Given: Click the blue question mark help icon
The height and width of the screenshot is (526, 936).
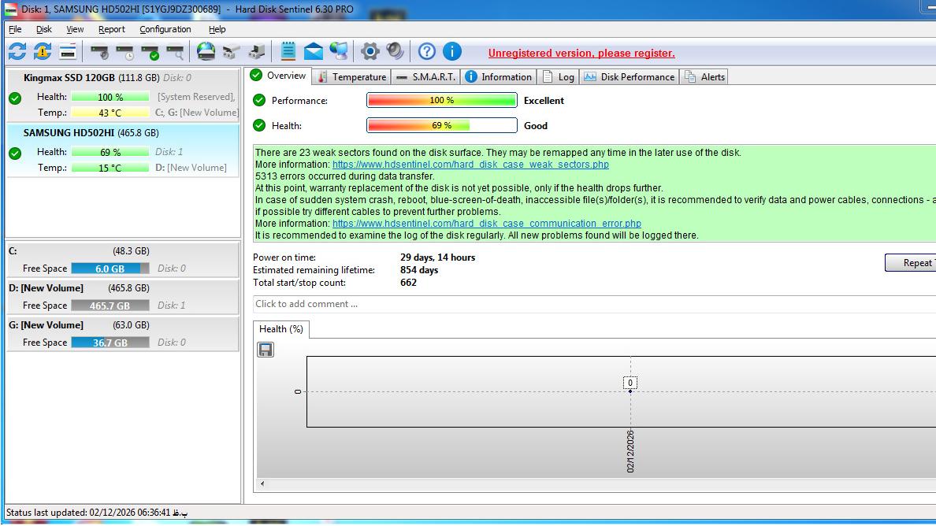Looking at the screenshot, I should tap(426, 52).
